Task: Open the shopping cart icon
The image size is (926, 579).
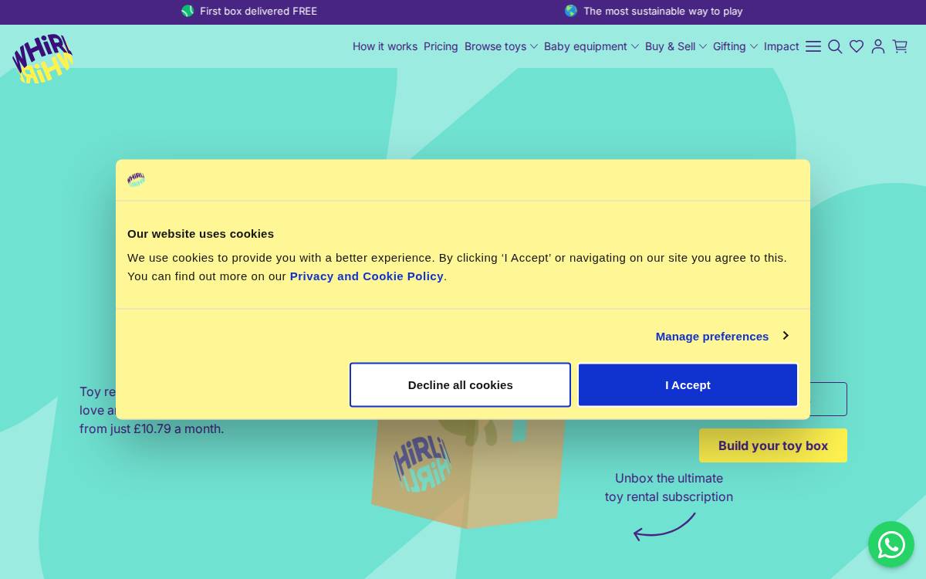Action: coord(900,46)
